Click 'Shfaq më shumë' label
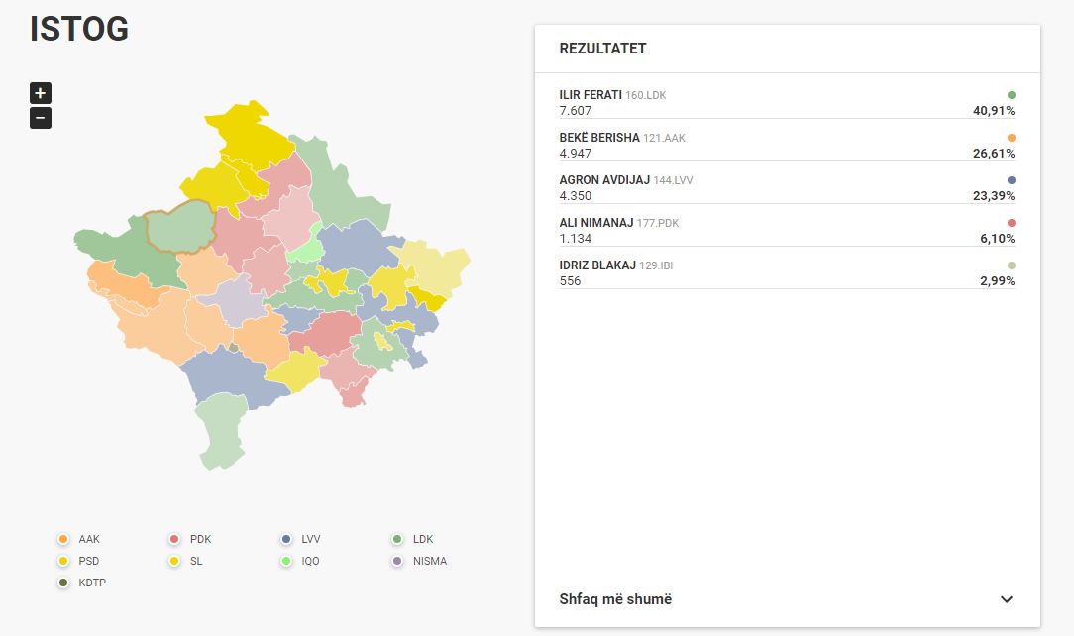1074x636 pixels. pos(615,599)
